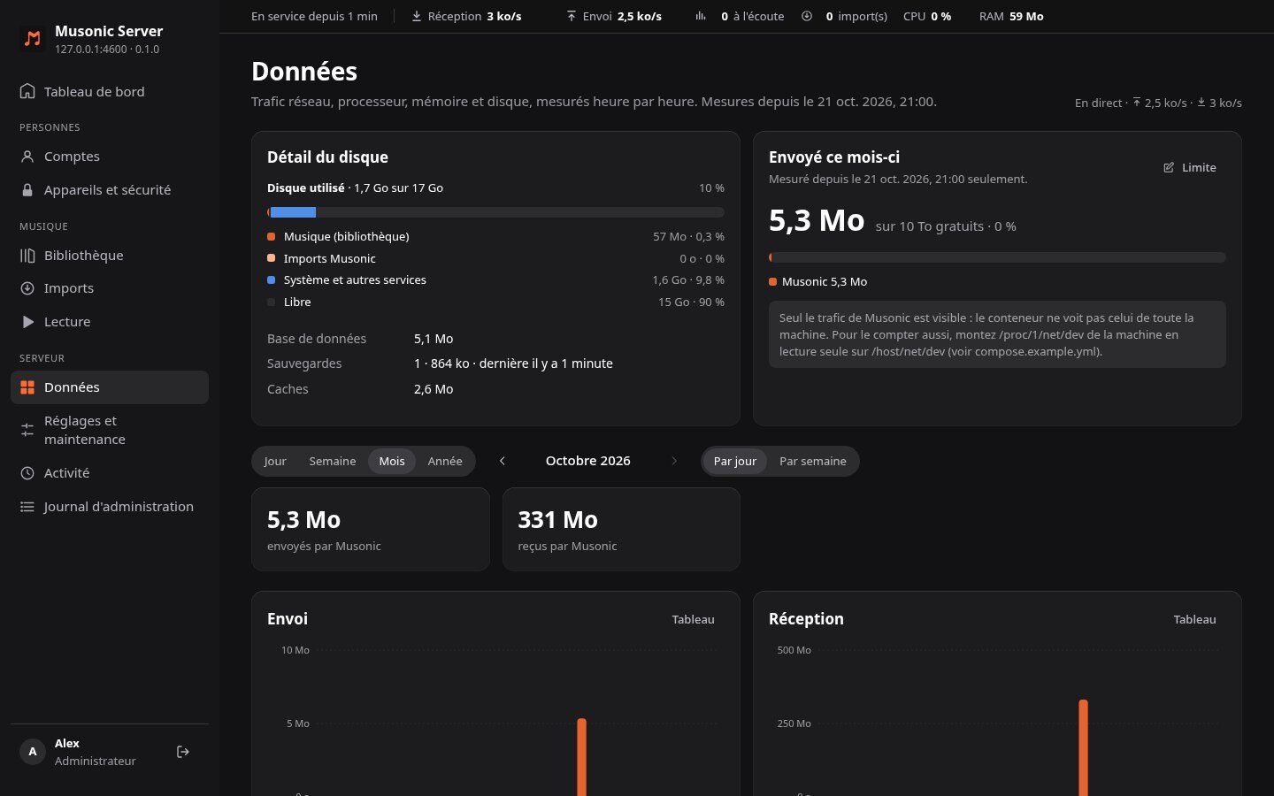Image resolution: width=1274 pixels, height=796 pixels.
Task: Open Tableau de bord home icon
Action: pos(27,91)
